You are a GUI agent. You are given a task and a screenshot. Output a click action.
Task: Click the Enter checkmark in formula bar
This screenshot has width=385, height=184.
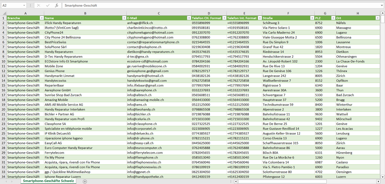[x=48, y=5]
